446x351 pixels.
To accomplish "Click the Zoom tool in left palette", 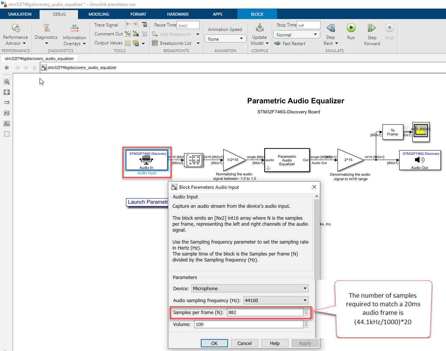I will click(x=7, y=82).
